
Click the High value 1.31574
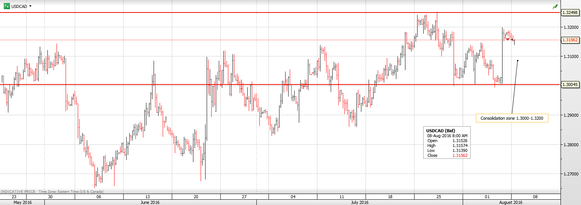tap(460, 146)
